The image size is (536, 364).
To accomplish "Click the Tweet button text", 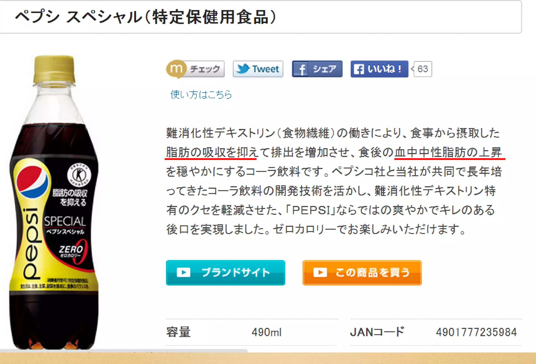I will 265,69.
